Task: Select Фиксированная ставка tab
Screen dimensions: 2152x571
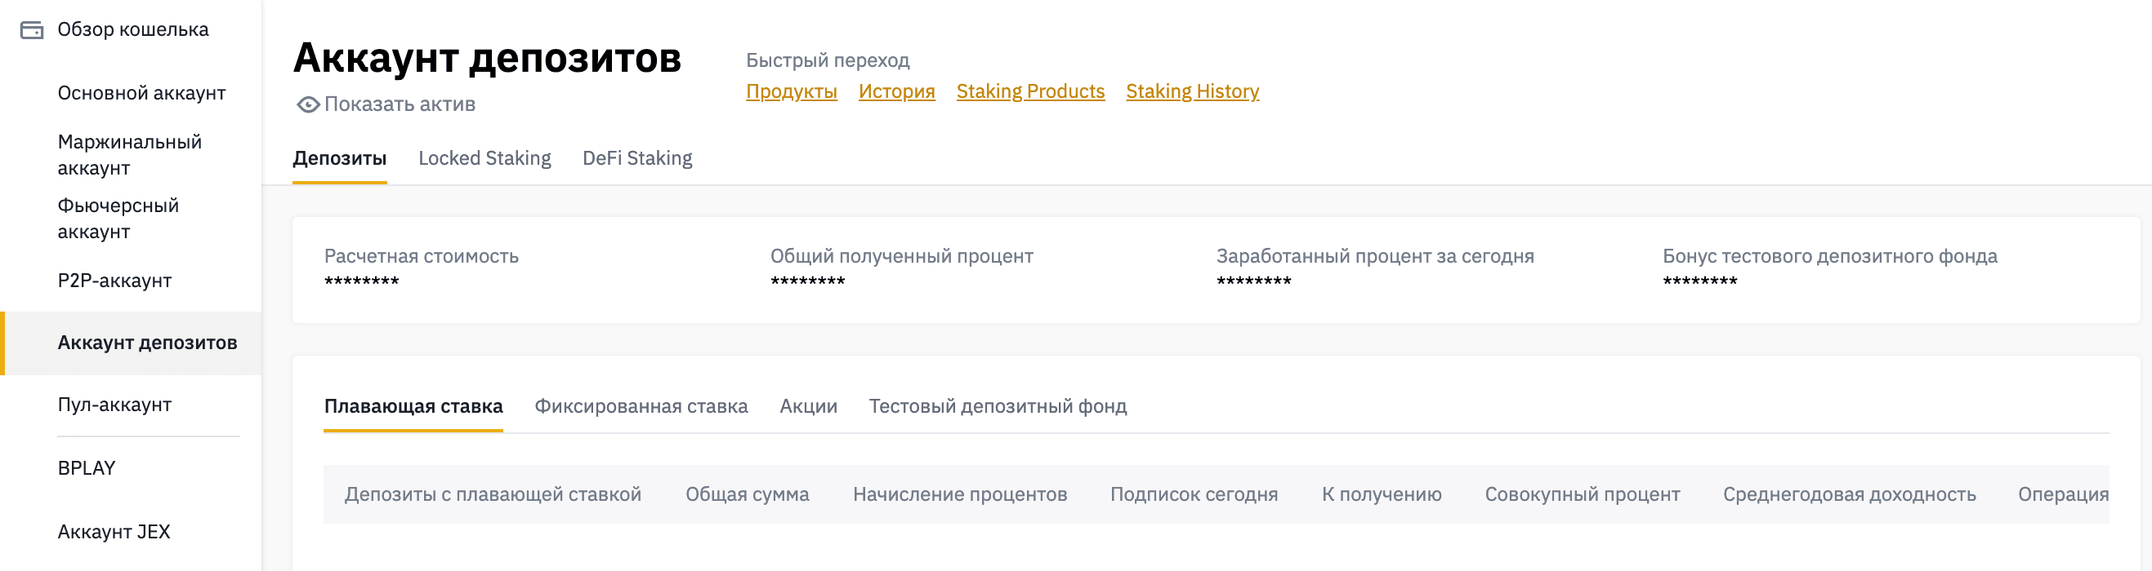Action: [641, 406]
